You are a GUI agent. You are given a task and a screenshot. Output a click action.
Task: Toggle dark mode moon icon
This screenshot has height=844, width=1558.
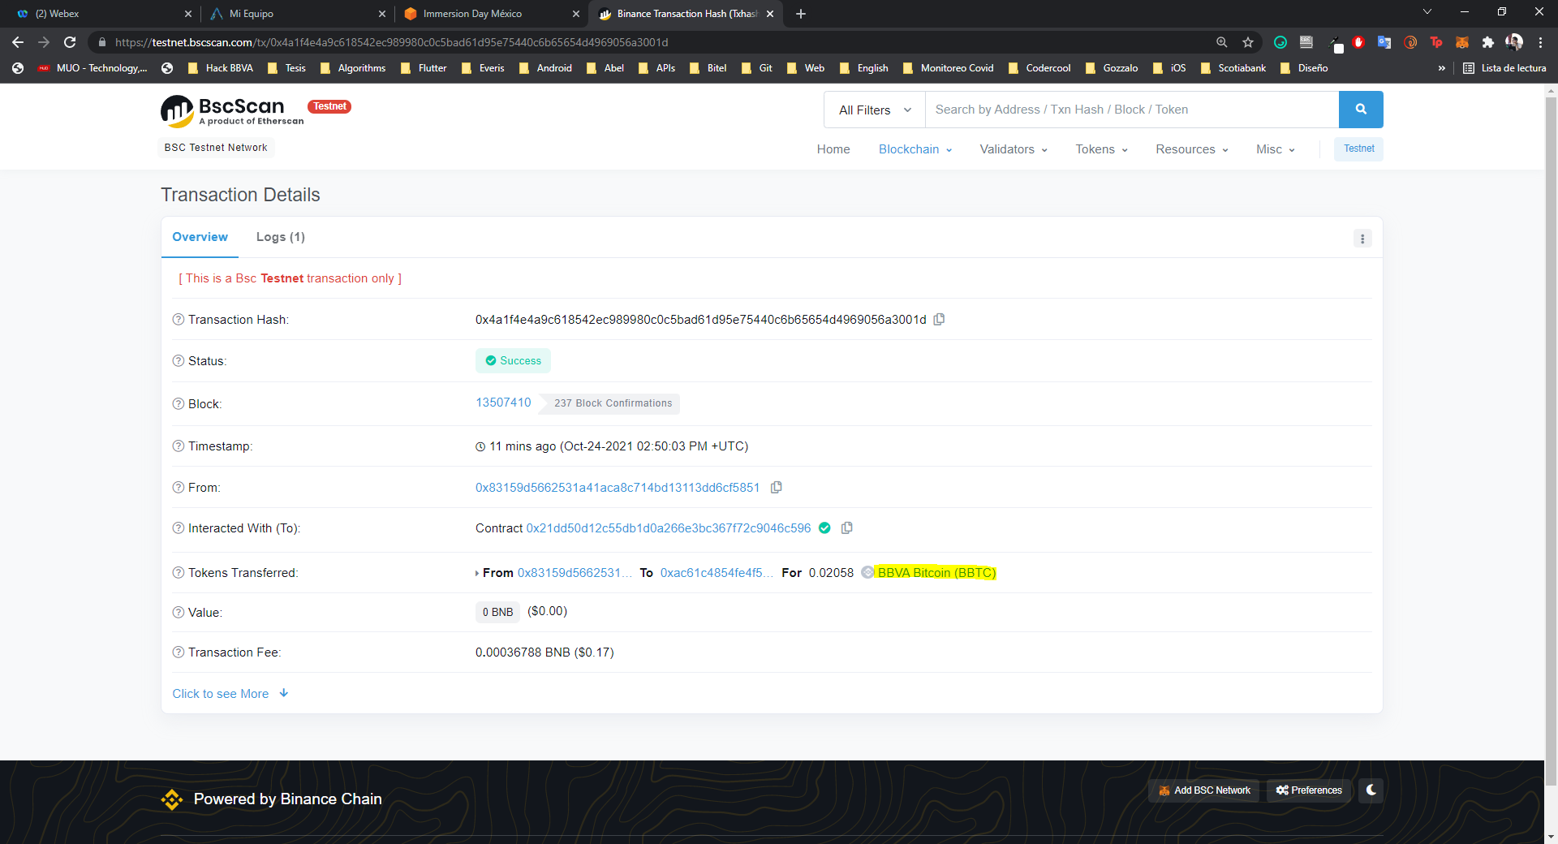click(1371, 790)
